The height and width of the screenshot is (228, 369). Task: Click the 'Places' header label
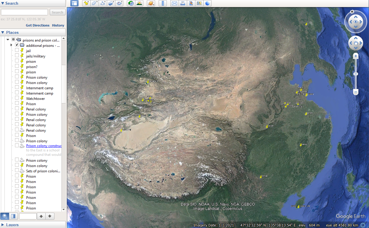tap(12, 32)
